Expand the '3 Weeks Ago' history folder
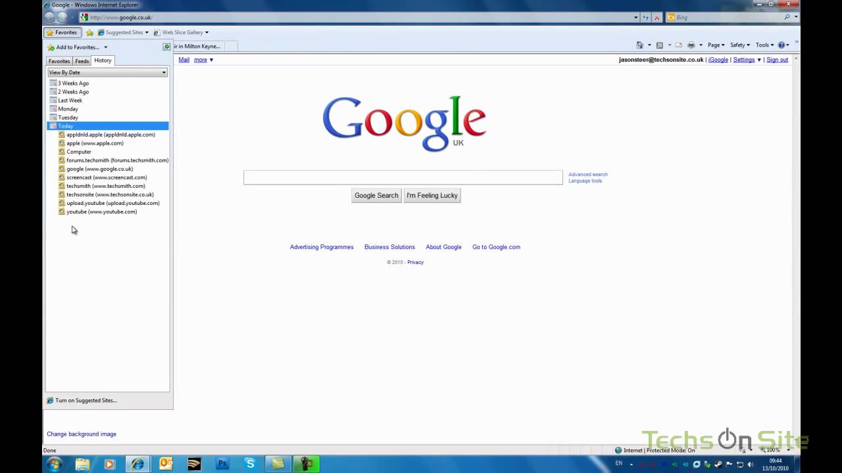The image size is (842, 473). (x=73, y=83)
